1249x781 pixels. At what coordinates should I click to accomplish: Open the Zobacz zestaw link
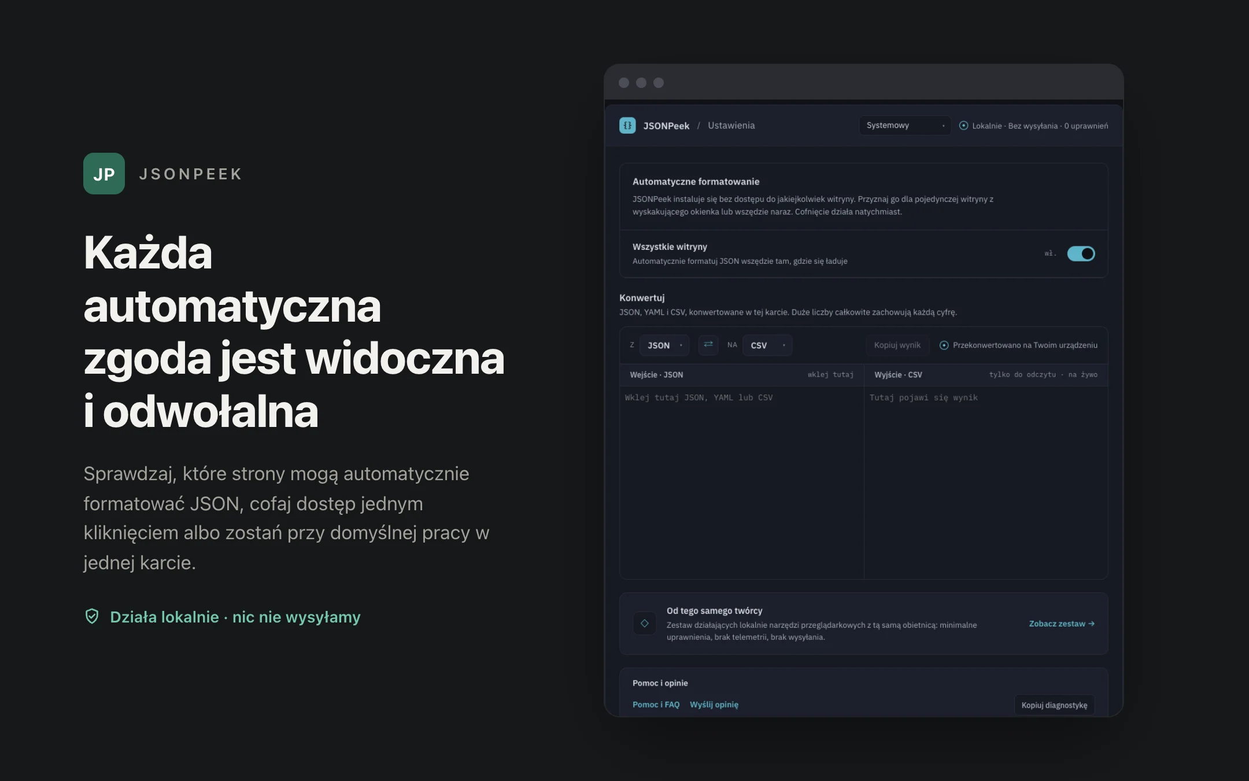pyautogui.click(x=1062, y=624)
